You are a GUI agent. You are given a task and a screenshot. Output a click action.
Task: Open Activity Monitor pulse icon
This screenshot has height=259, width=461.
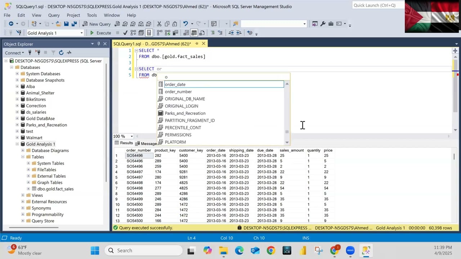69,53
